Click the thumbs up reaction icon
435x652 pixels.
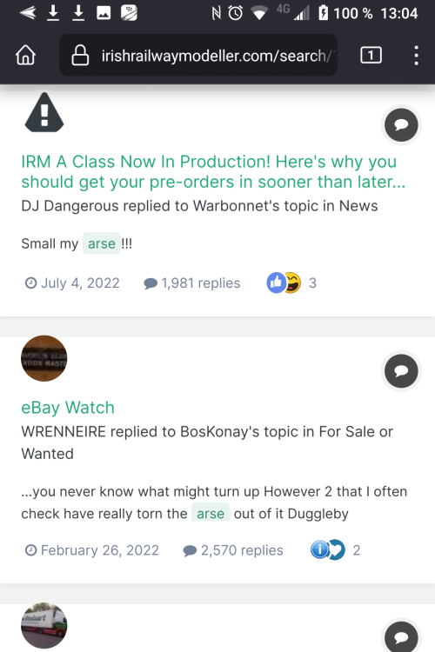(x=276, y=283)
